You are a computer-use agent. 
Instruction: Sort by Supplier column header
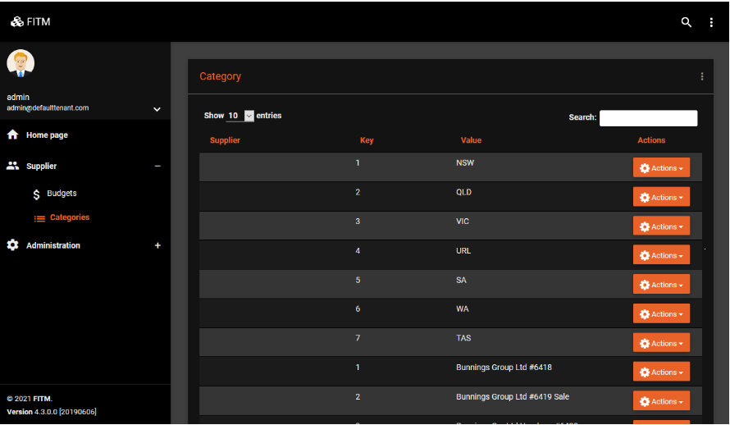[x=225, y=140]
